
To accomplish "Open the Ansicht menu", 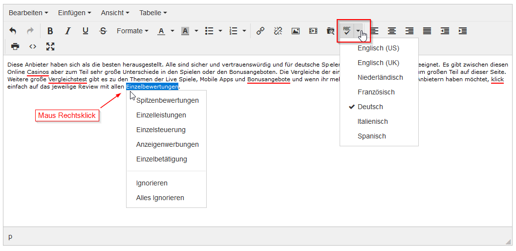I will click(x=115, y=13).
